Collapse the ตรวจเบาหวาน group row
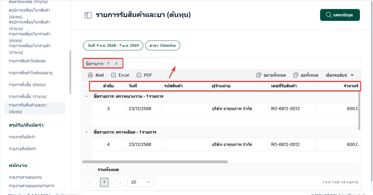The height and width of the screenshot is (195, 373). [x=86, y=96]
